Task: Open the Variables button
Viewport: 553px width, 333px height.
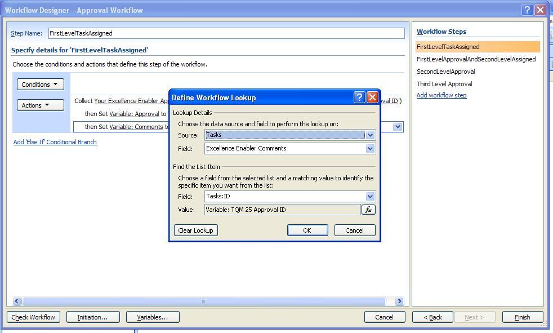Action: click(x=153, y=317)
